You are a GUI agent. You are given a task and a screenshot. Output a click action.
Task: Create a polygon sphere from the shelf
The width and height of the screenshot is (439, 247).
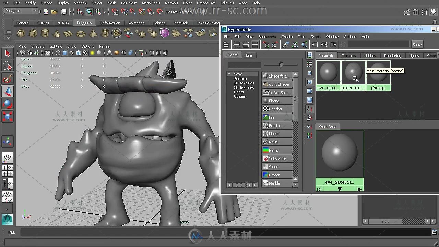[x=21, y=34]
